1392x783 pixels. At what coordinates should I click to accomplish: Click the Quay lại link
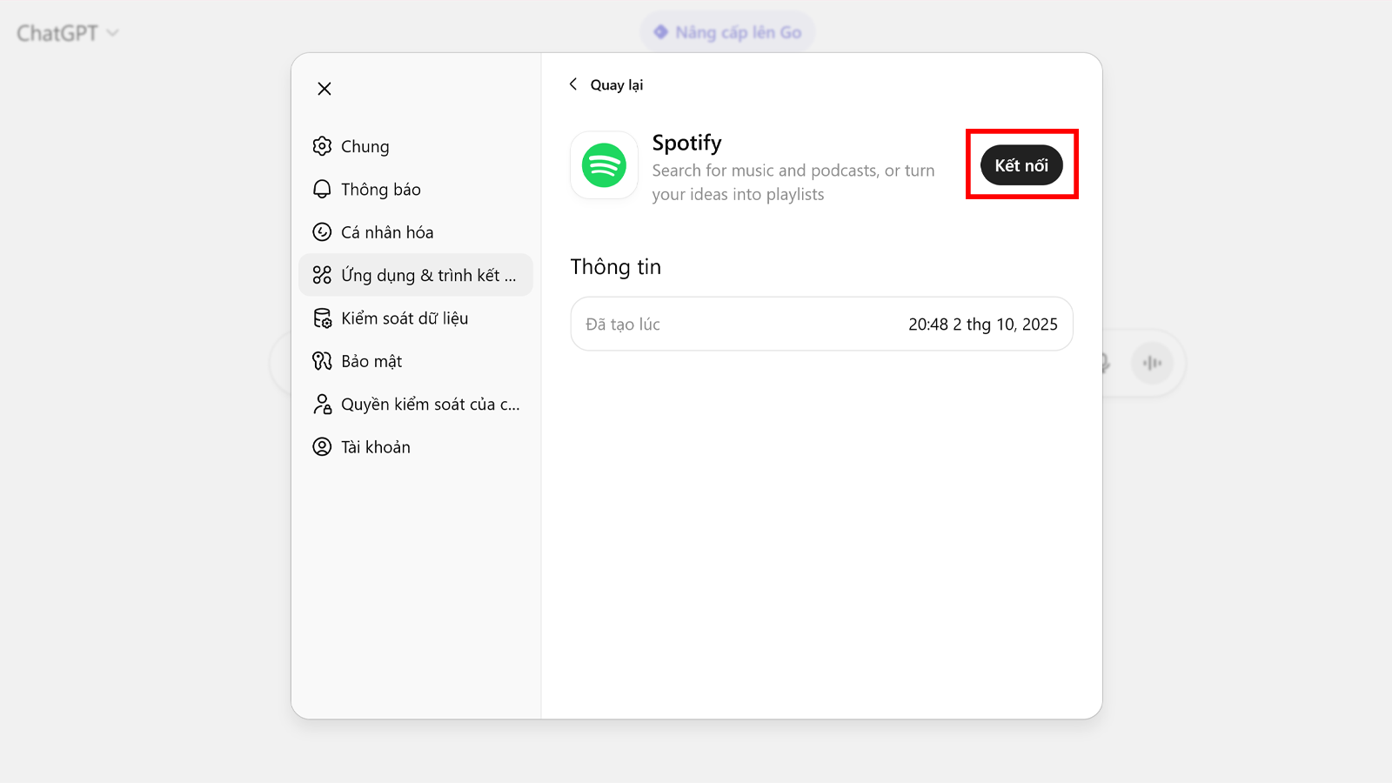[x=617, y=85]
